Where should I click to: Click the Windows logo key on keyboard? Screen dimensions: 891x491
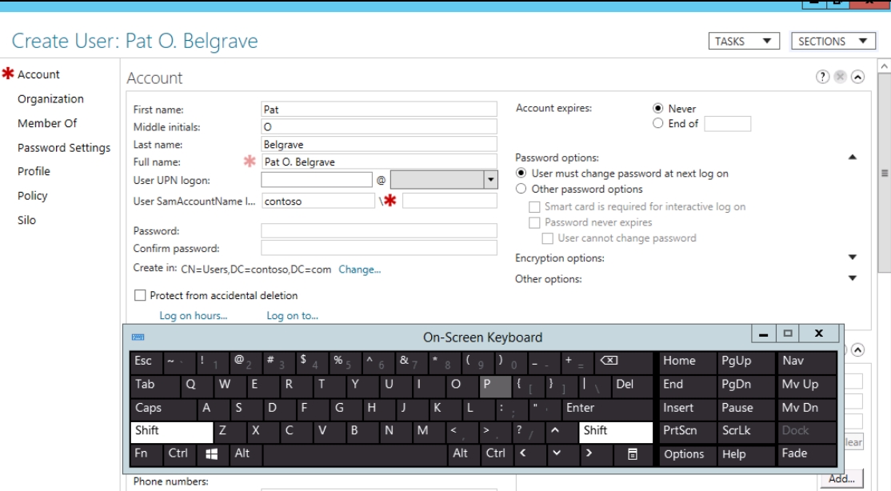[211, 453]
